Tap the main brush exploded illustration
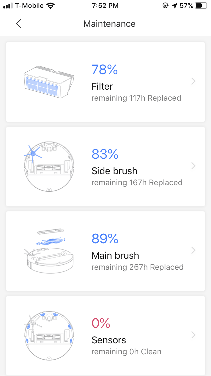The height and width of the screenshot is (376, 211). tap(49, 251)
